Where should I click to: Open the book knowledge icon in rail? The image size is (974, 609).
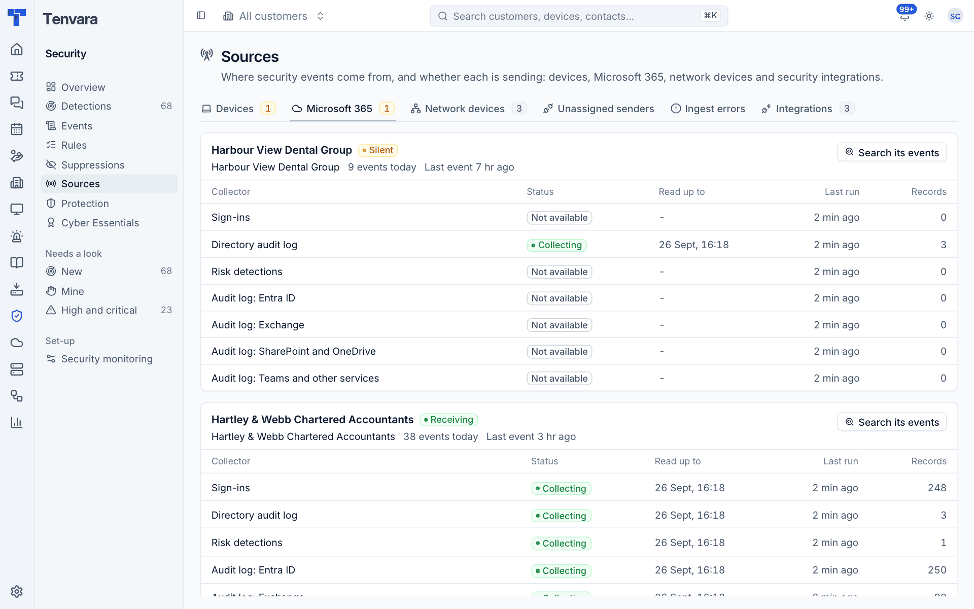click(x=17, y=262)
